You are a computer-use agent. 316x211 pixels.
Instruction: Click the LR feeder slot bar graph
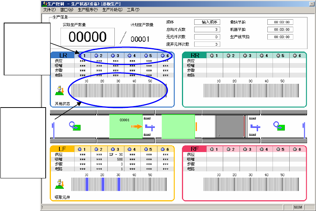point(119,90)
